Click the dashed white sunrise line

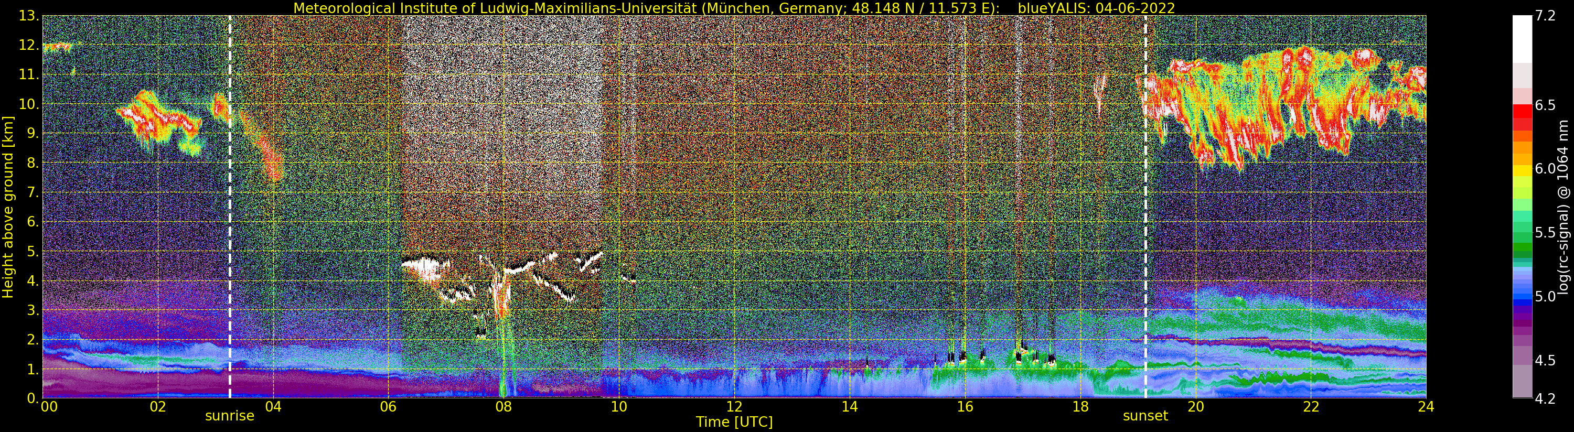pyautogui.click(x=230, y=207)
